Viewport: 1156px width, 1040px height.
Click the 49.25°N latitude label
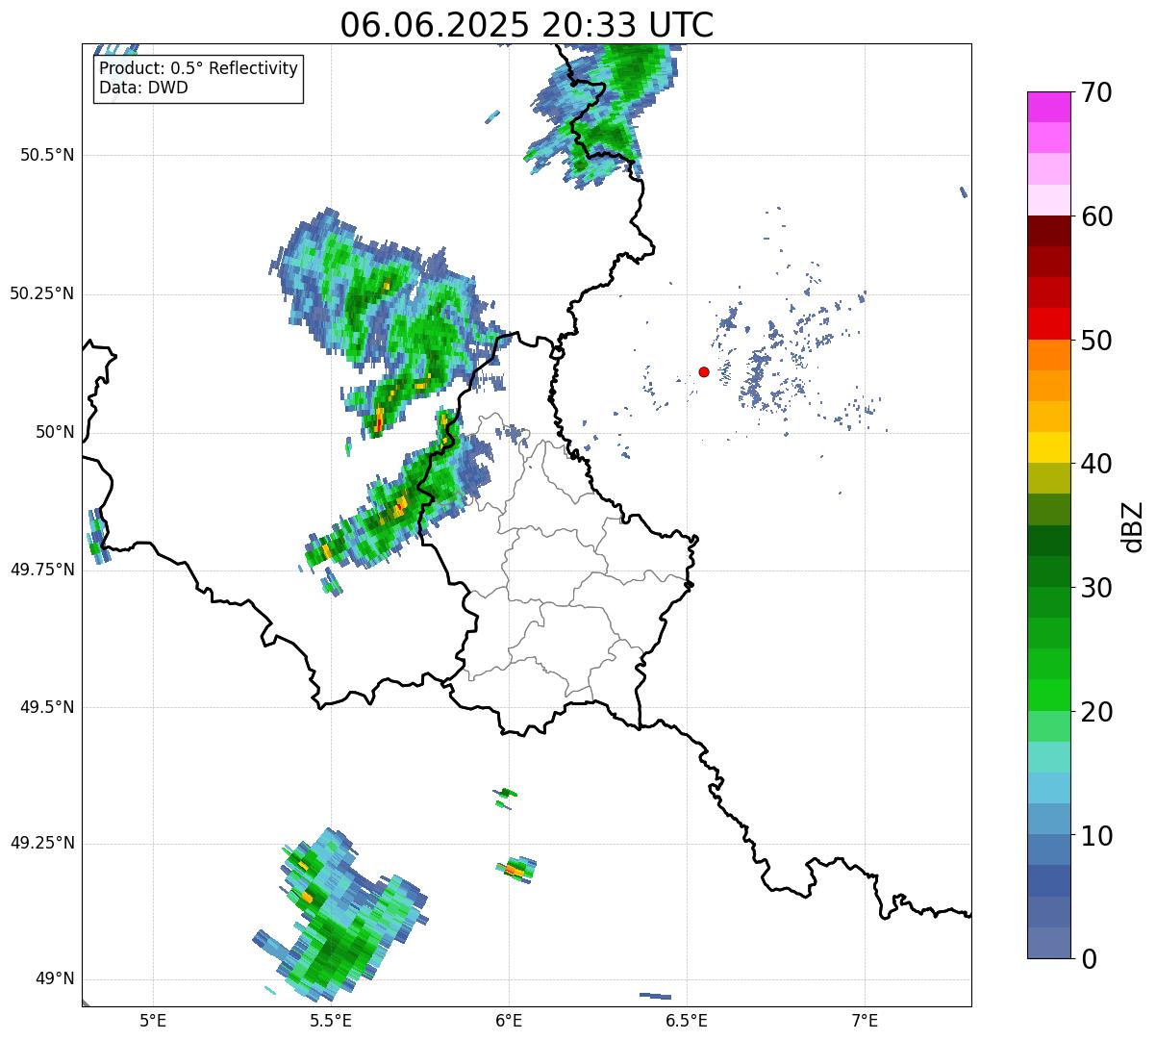(41, 843)
